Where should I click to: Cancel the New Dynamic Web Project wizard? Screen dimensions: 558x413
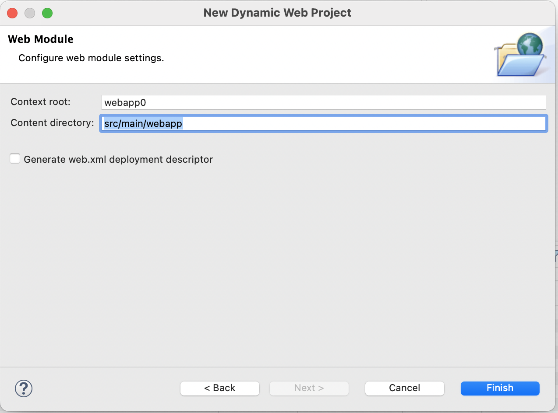pos(405,388)
